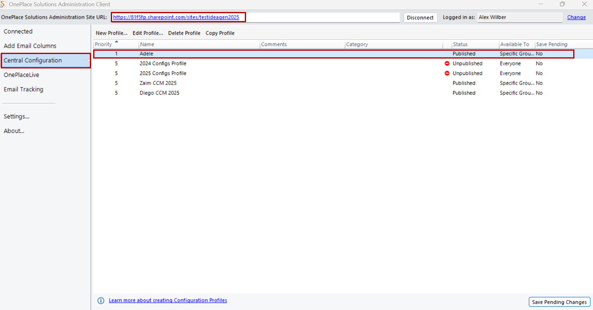This screenshot has height=310, width=593.
Task: Click the info icon beside Learn more link
Action: (x=101, y=301)
